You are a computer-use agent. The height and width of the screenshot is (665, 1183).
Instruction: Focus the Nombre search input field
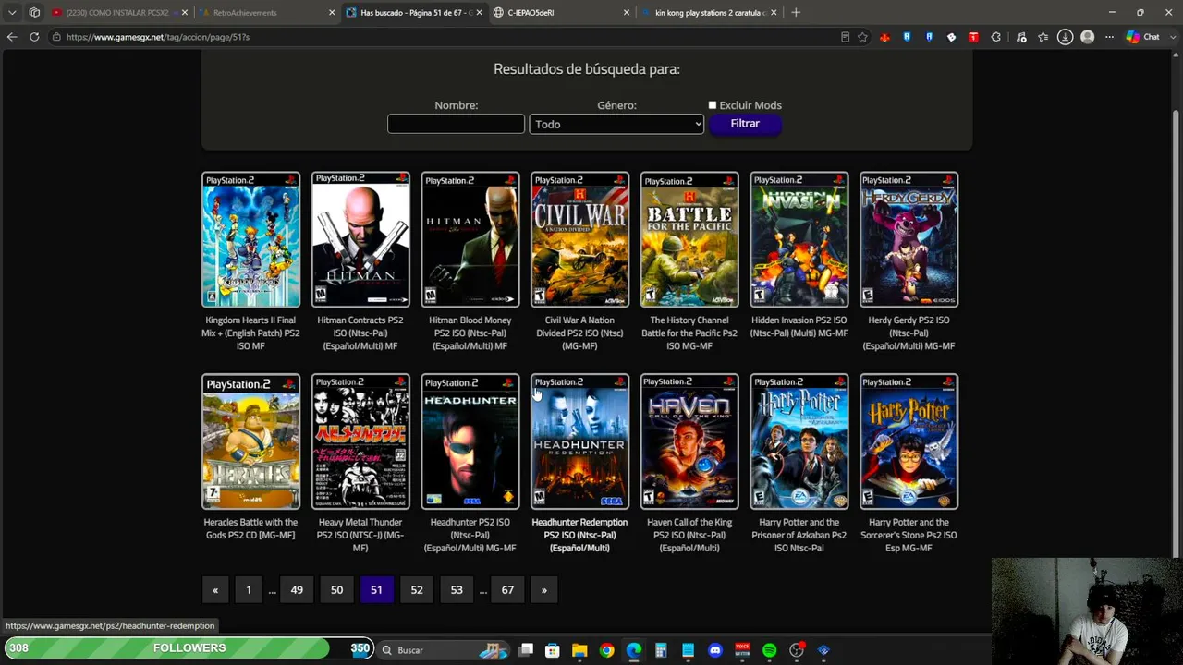coord(456,124)
